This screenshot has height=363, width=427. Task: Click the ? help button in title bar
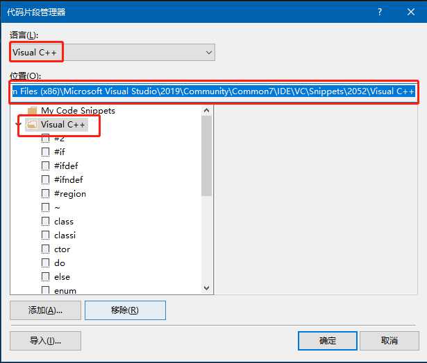380,12
